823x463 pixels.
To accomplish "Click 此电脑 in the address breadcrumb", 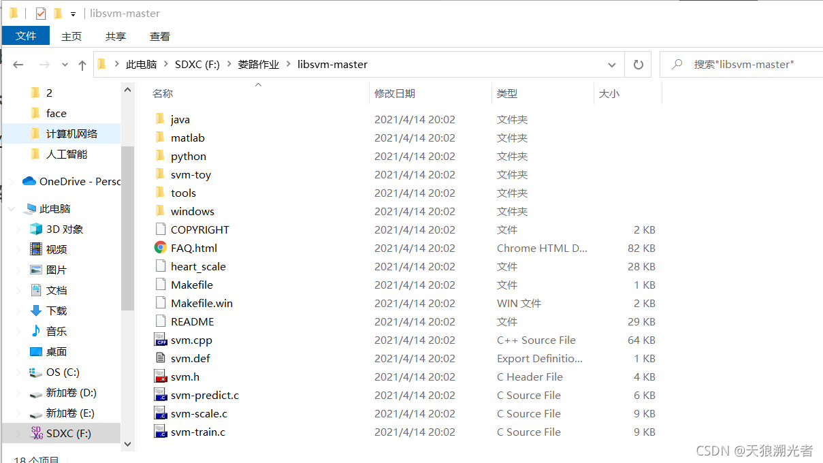I will [x=142, y=64].
